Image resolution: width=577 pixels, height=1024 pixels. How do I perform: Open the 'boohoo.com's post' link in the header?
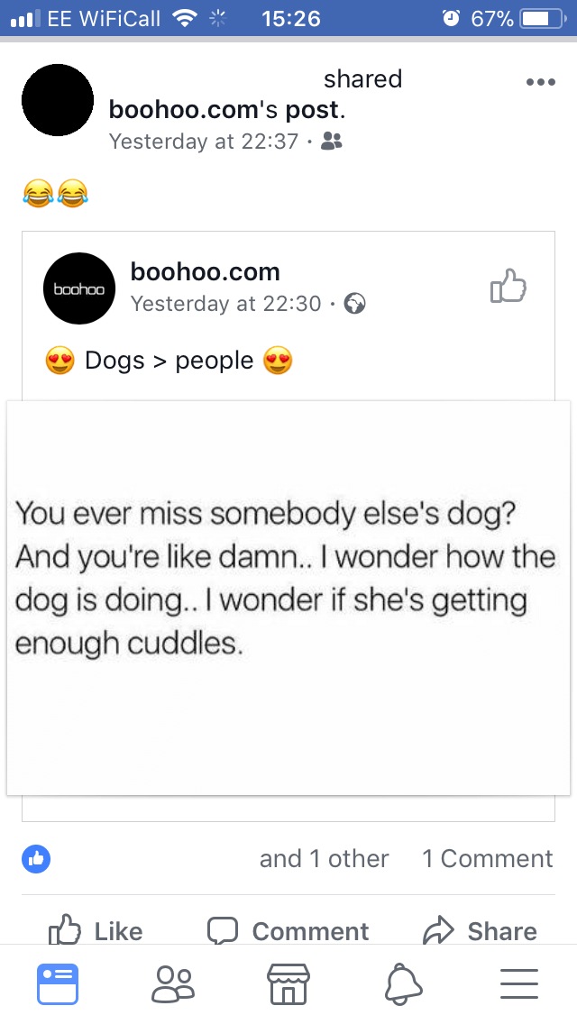pyautogui.click(x=226, y=110)
